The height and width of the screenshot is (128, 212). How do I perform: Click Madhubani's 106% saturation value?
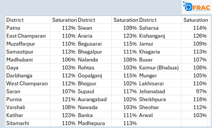(x=70, y=60)
